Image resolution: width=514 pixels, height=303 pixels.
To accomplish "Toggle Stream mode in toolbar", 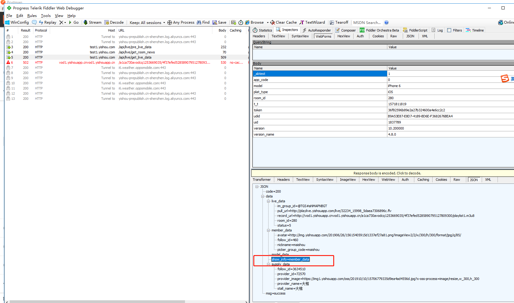I will pos(92,22).
